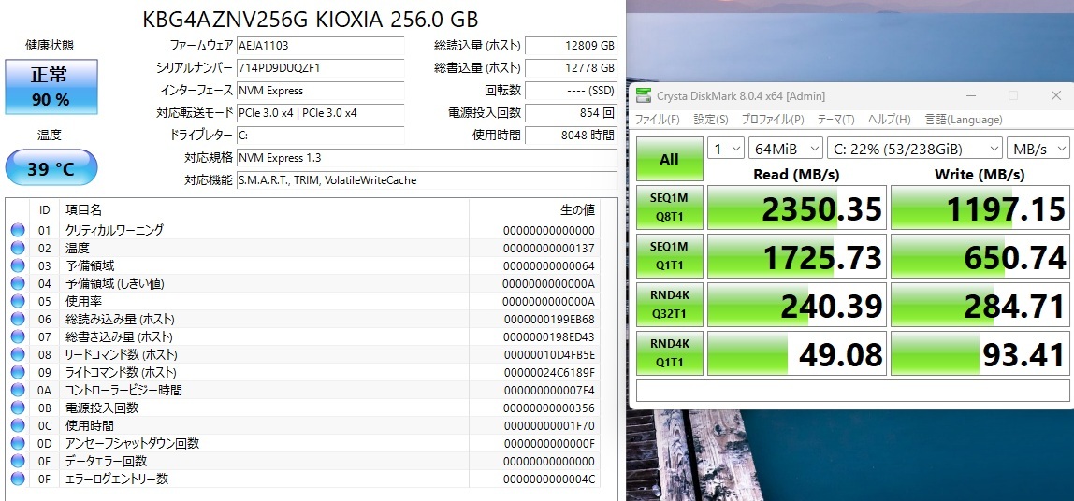Click the 対応規格 value NVM Express 1.3
Screen dimensions: 1074x501
(427, 158)
